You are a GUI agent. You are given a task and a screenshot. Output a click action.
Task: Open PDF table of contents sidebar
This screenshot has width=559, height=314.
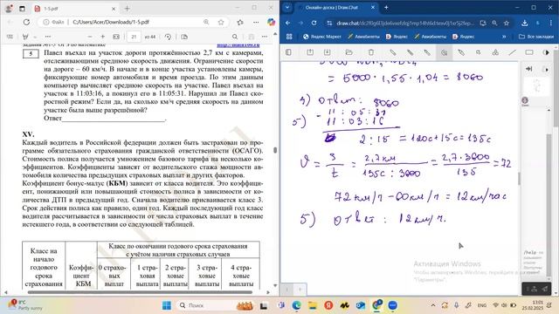[x=10, y=37]
